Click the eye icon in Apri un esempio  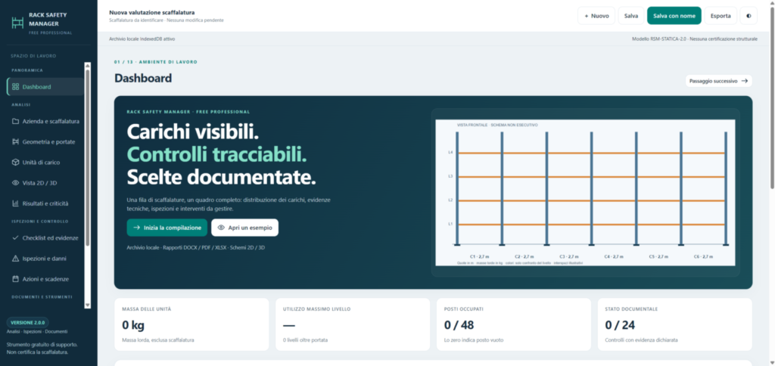(222, 228)
